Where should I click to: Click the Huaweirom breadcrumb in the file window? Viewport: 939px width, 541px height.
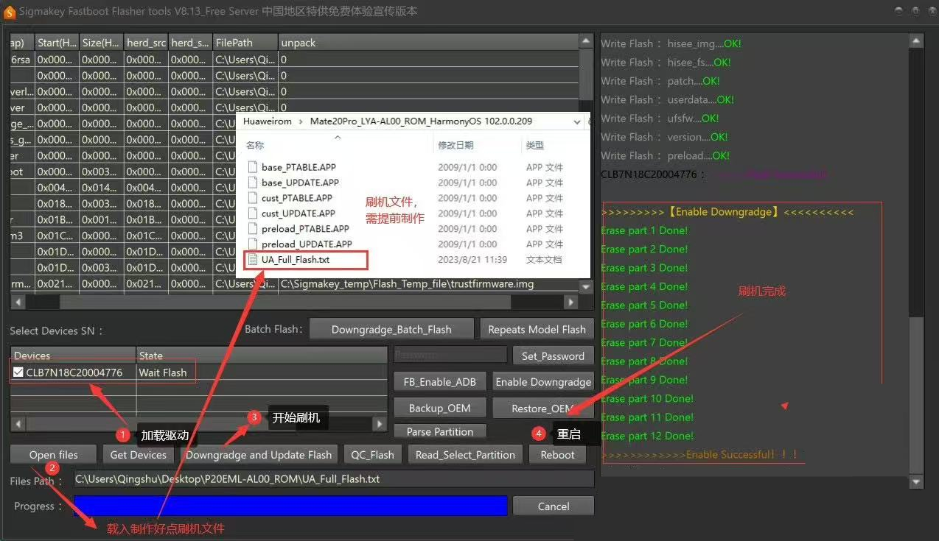point(268,121)
